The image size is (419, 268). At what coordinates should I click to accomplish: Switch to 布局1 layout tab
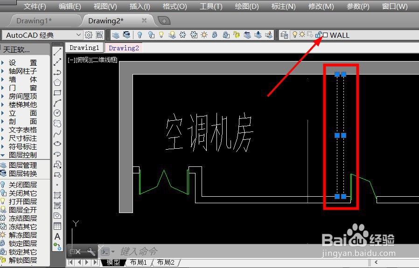pos(139,262)
